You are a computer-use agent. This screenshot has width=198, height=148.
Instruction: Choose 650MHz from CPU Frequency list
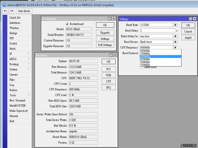[160, 59]
